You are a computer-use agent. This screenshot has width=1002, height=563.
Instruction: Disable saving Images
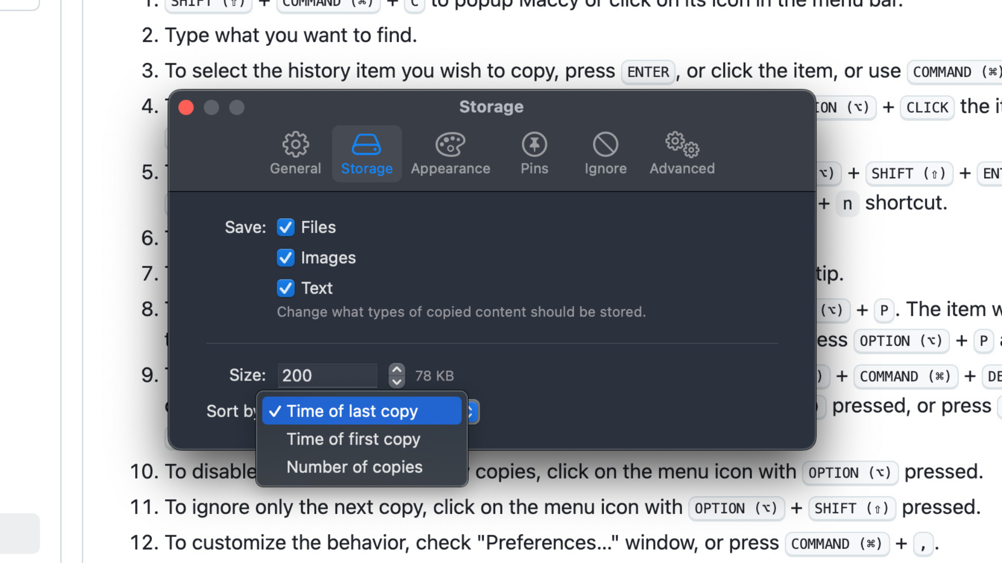click(285, 258)
